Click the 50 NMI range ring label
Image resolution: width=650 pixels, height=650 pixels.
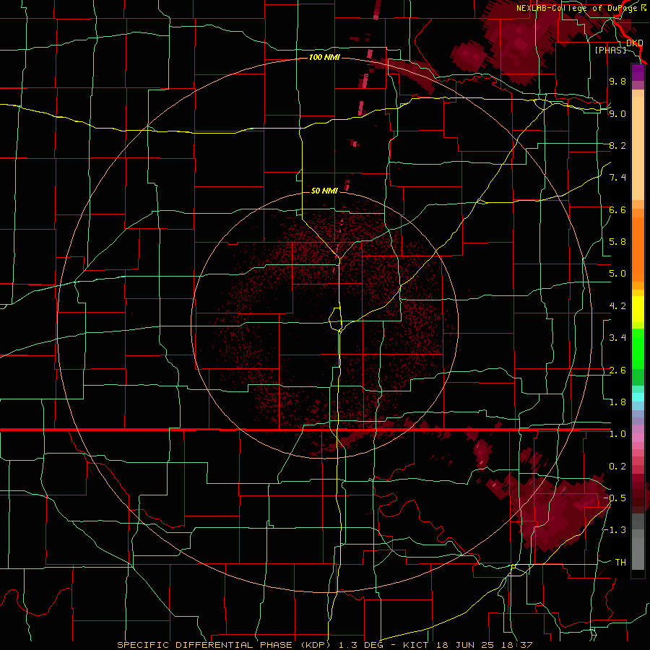tap(324, 191)
